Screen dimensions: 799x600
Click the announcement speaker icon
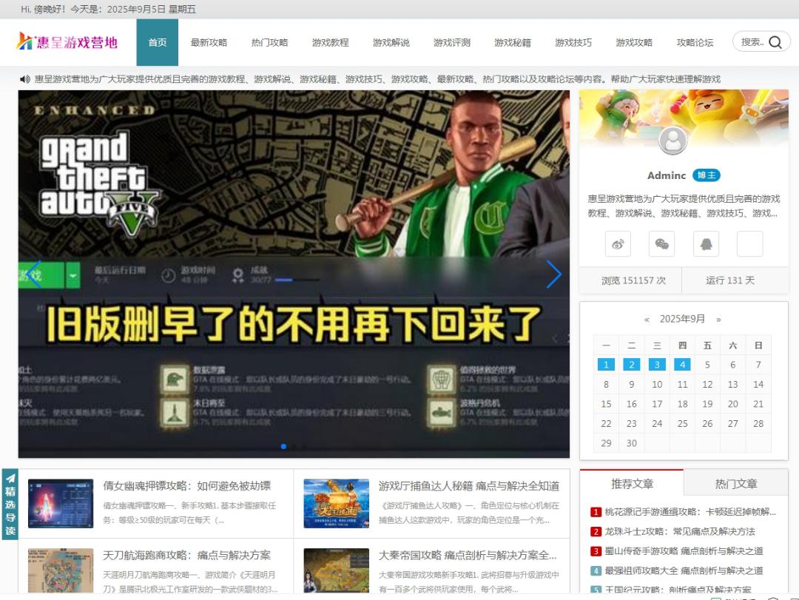tap(25, 79)
